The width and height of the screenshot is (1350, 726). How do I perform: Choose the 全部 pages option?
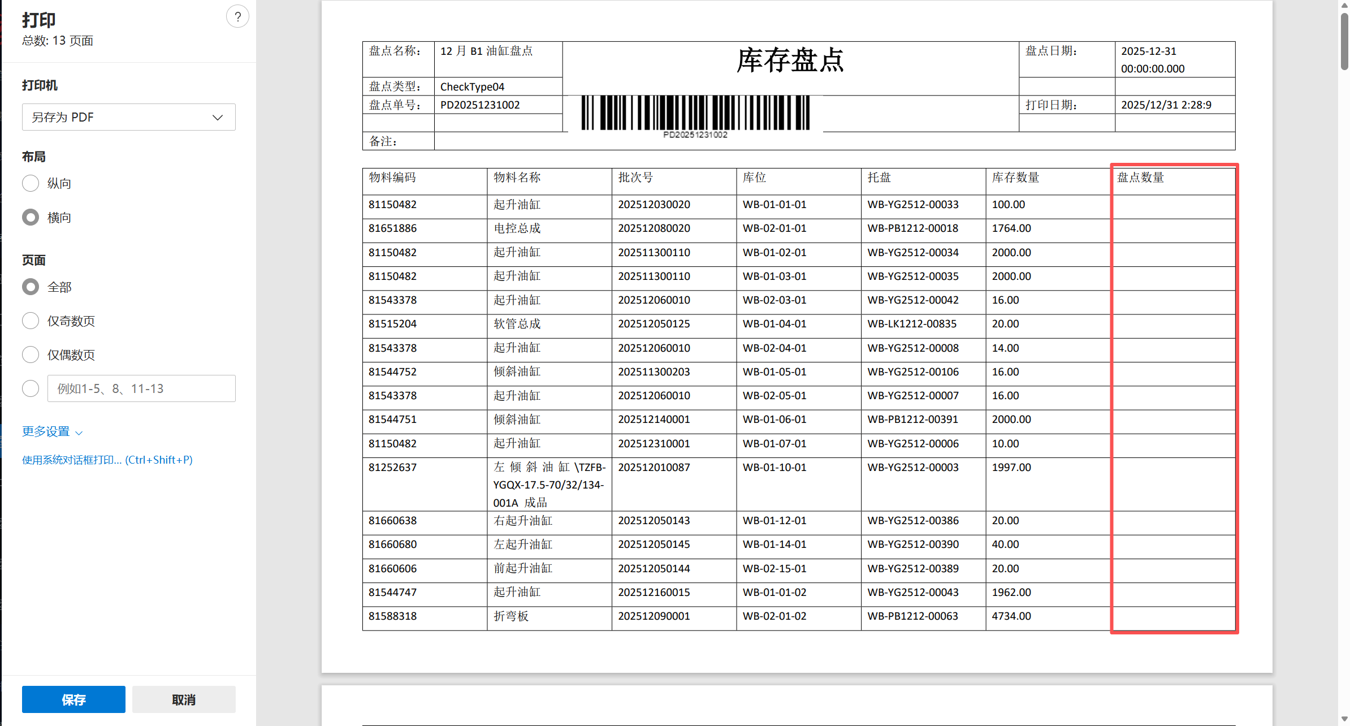coord(31,287)
